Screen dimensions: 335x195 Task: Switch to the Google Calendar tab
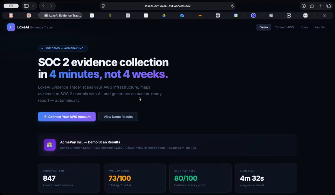click(236, 15)
